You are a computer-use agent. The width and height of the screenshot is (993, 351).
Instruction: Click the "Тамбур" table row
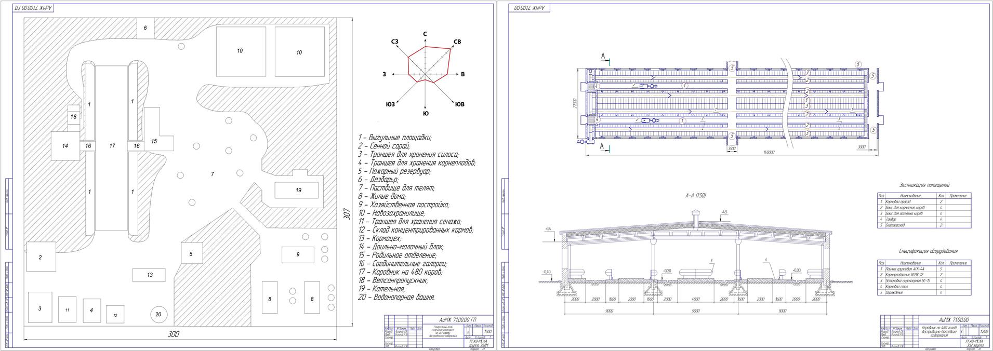[x=924, y=220]
